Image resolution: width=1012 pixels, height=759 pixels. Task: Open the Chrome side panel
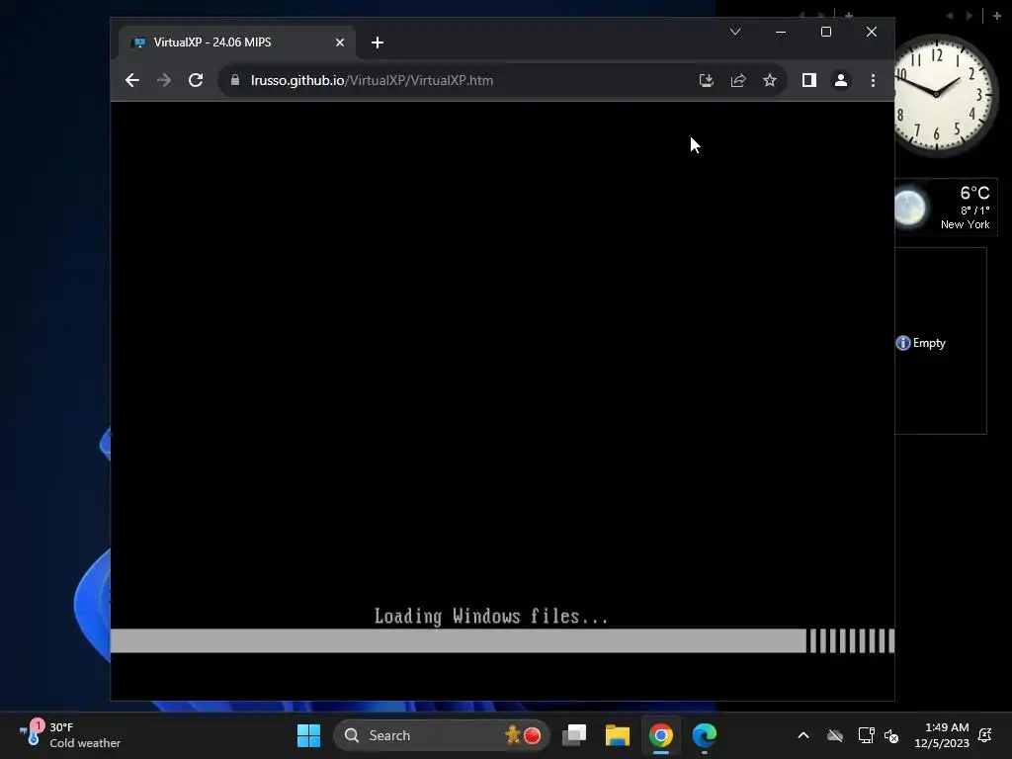pyautogui.click(x=808, y=80)
